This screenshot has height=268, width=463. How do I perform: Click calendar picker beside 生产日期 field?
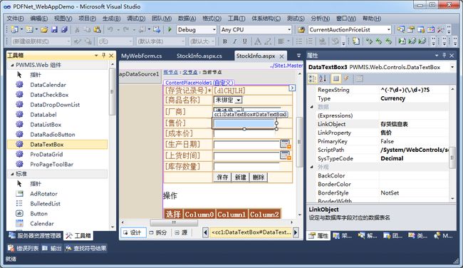(285, 144)
